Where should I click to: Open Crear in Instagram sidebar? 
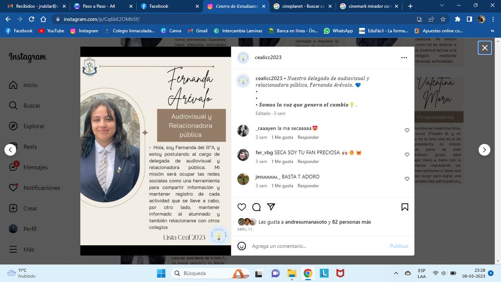click(x=24, y=208)
